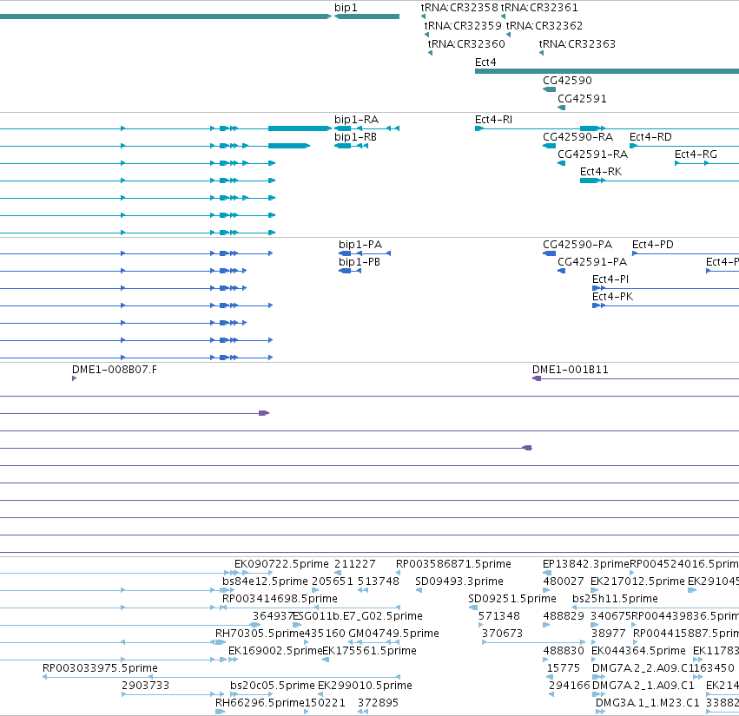Screen dimensions: 739x716
Task: Click the CG42590 gene arrow glyph
Action: click(549, 89)
